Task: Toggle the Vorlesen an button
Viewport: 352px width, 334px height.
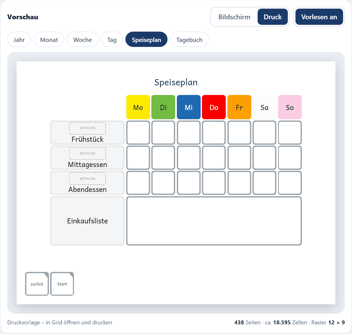Action: 319,17
